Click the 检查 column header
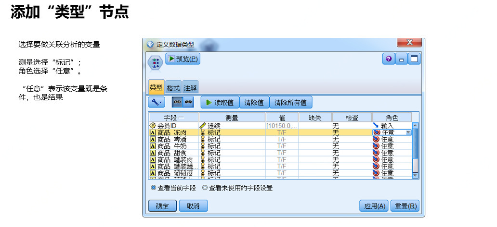The width and height of the screenshot is (497, 227). point(352,118)
